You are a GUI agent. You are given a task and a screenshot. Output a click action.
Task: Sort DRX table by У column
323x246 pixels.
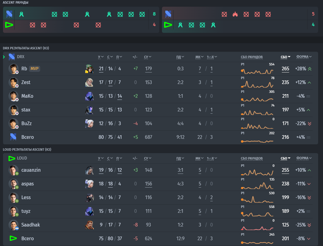coord(101,57)
